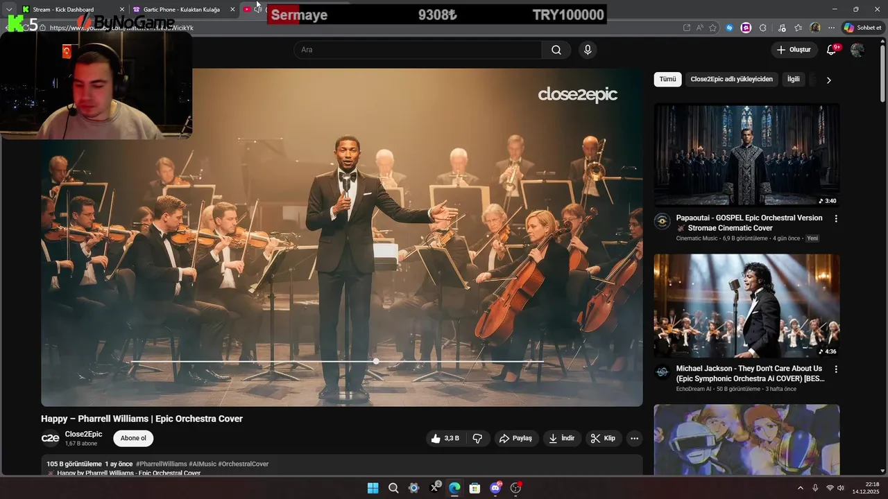Add page to favorites with star icon
888x499 pixels.
pyautogui.click(x=712, y=28)
